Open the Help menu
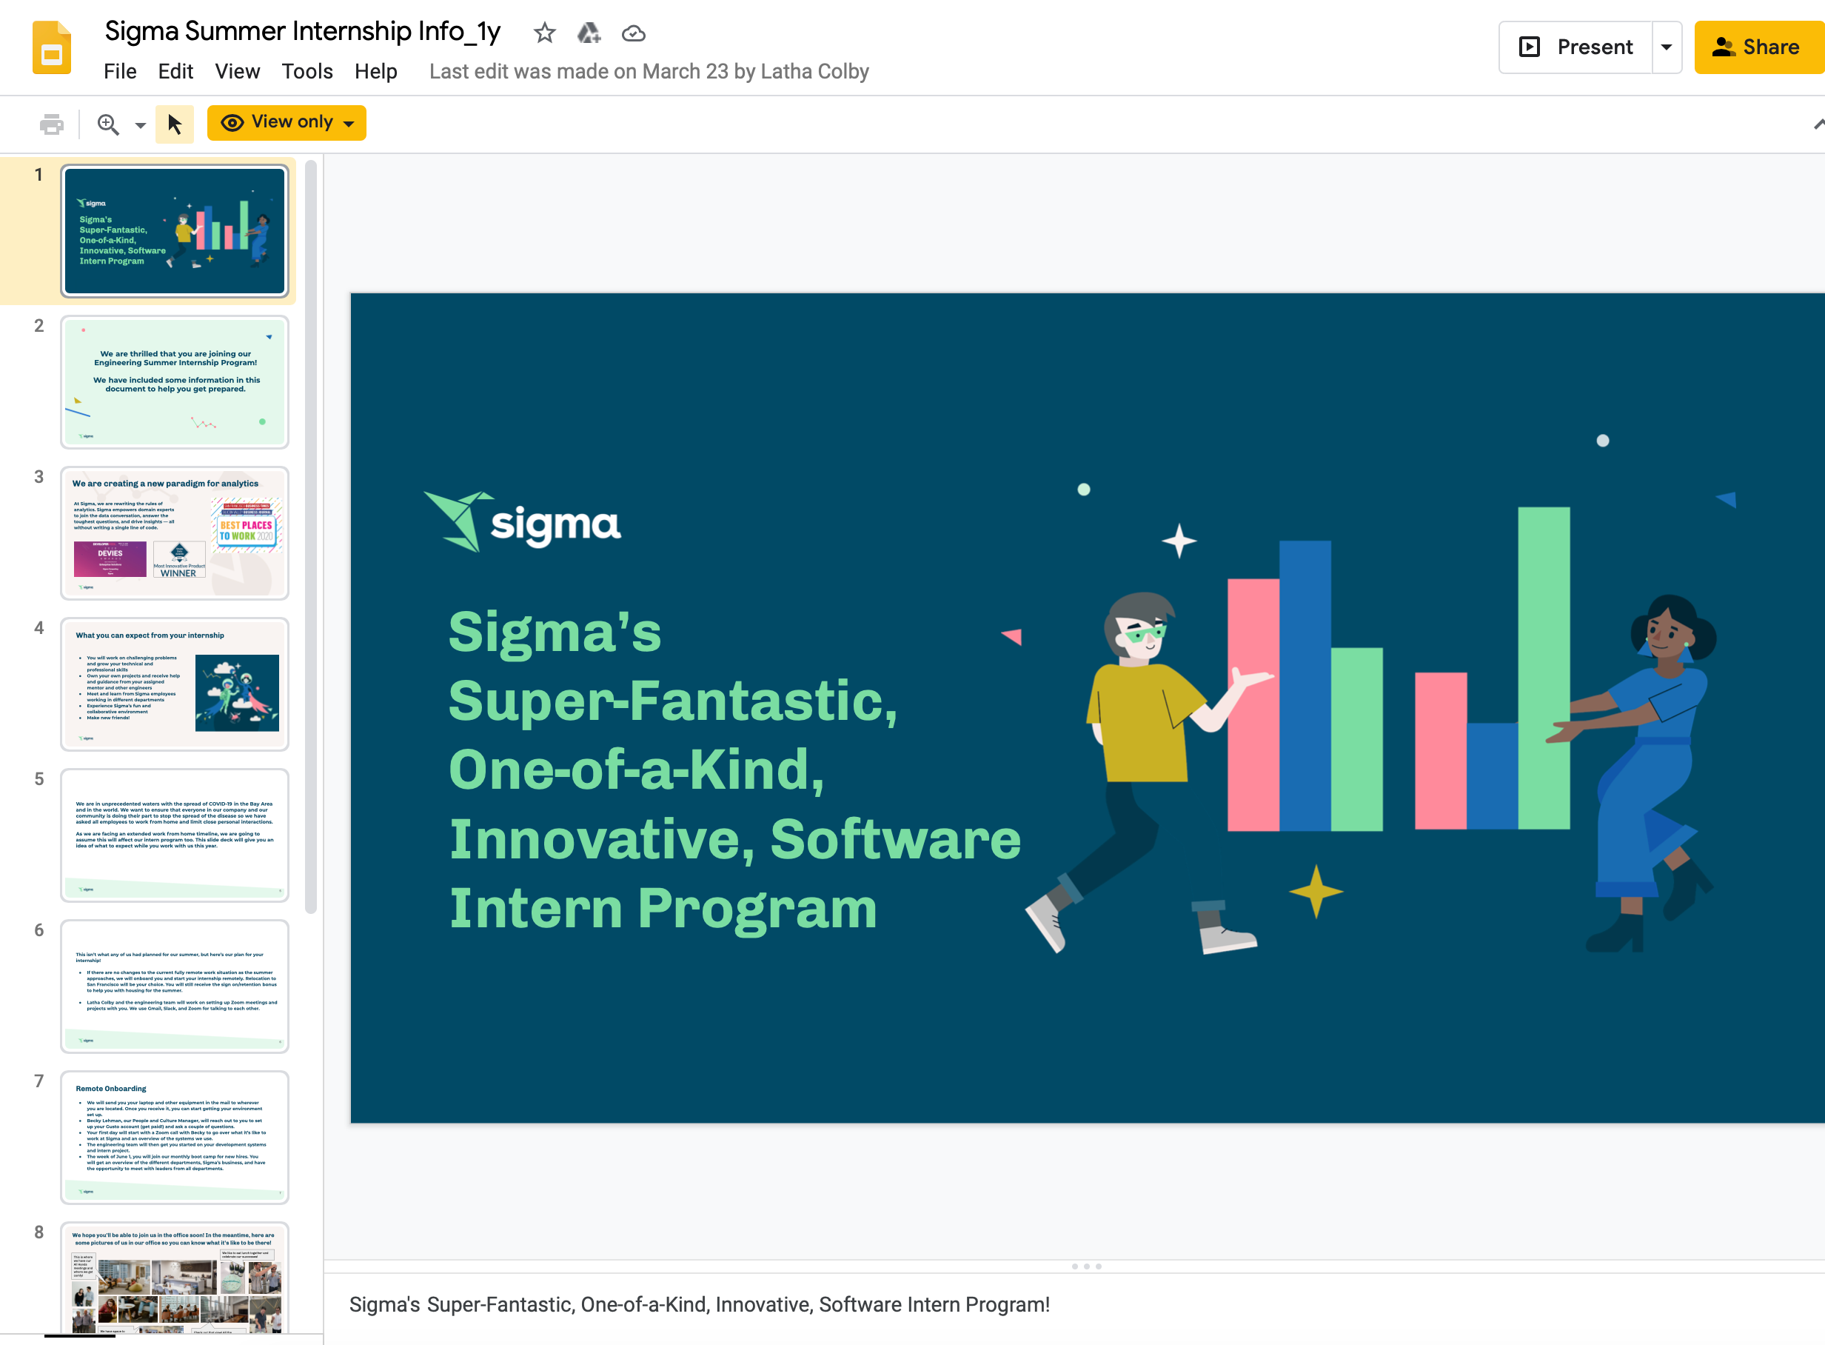Viewport: 1825px width, 1345px height. pos(375,72)
